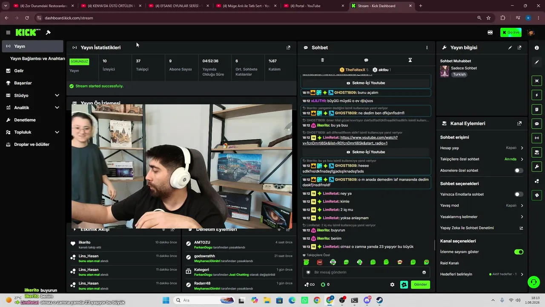Open Yayın Bağlantısı ve Anahtarı page
The height and width of the screenshot is (307, 545).
[x=37, y=58]
